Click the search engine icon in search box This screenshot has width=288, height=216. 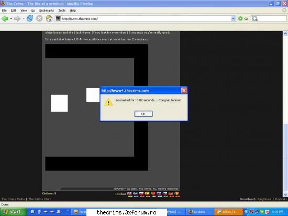point(254,18)
